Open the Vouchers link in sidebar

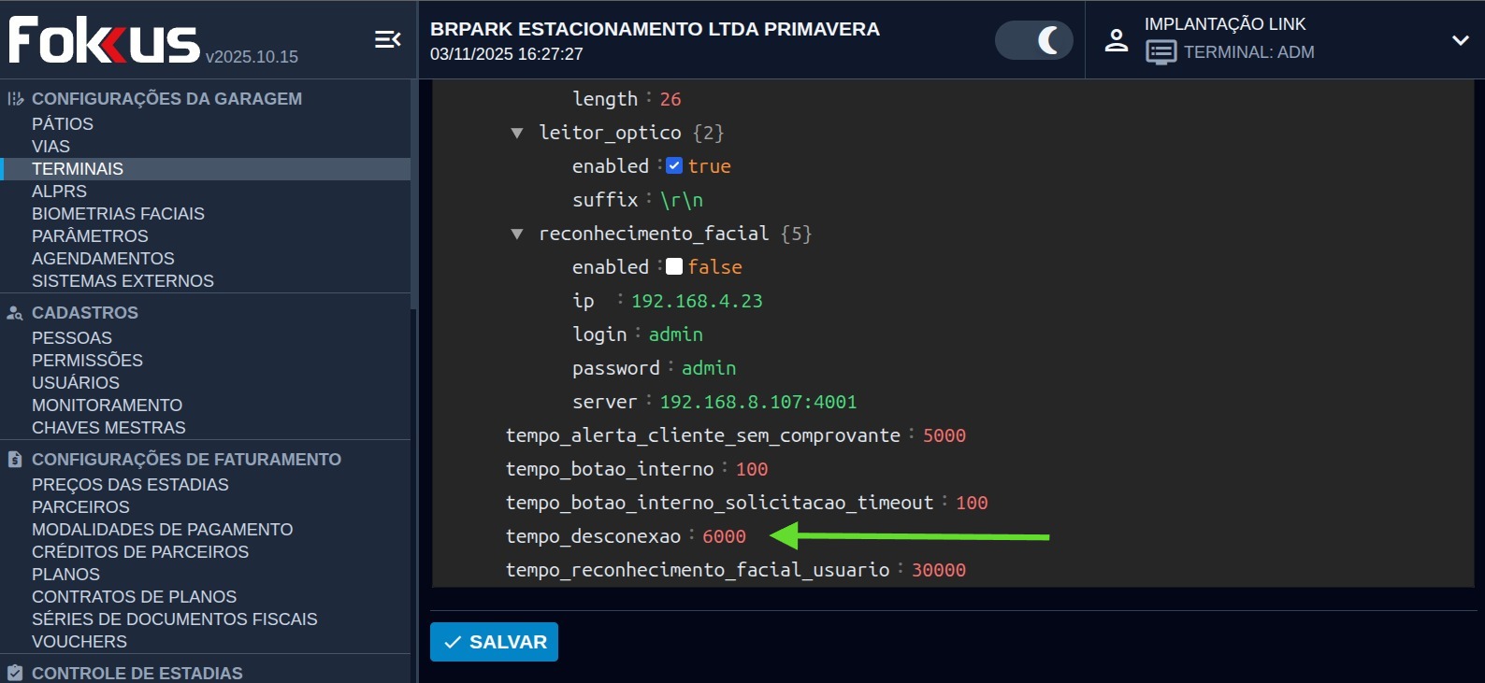(79, 642)
